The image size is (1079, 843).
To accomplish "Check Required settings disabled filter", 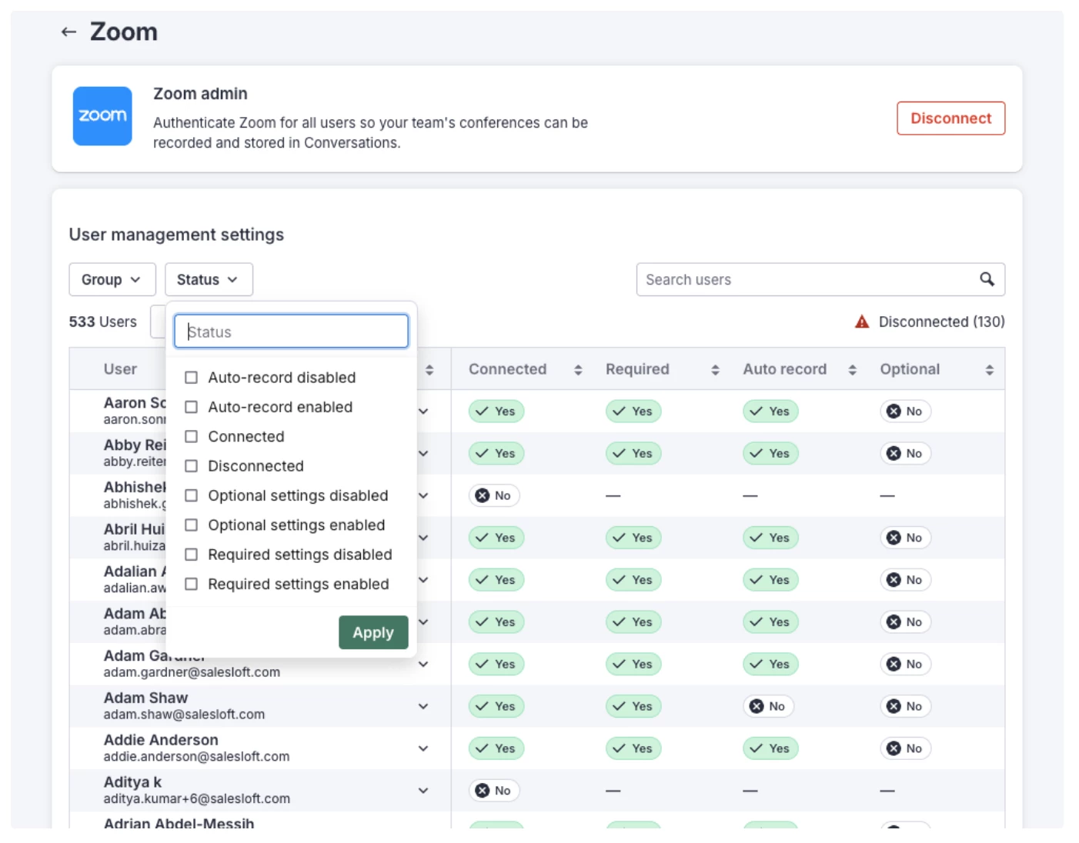I will click(192, 555).
